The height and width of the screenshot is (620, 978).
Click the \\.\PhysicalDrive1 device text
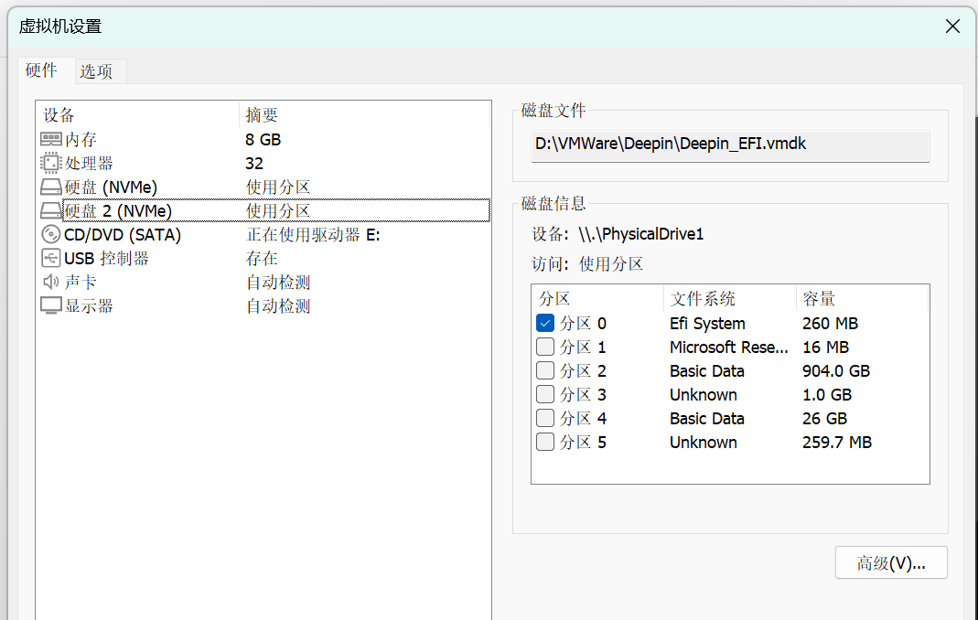tap(641, 234)
